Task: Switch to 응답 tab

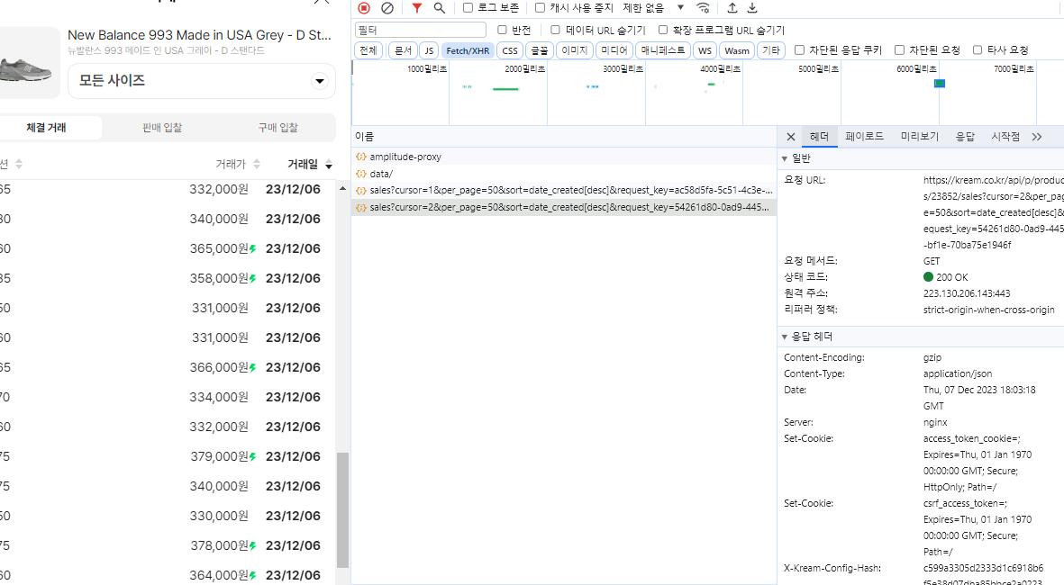Action: pyautogui.click(x=965, y=137)
